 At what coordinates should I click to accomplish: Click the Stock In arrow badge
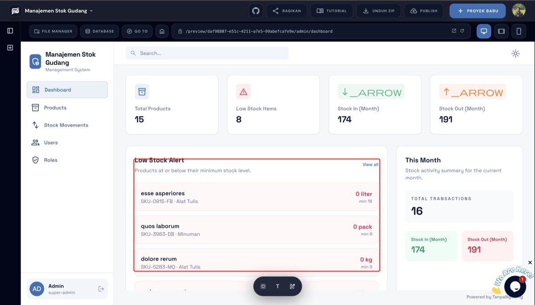click(371, 92)
